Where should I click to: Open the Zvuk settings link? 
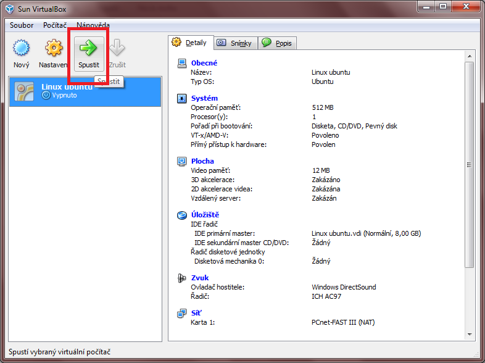coord(200,278)
